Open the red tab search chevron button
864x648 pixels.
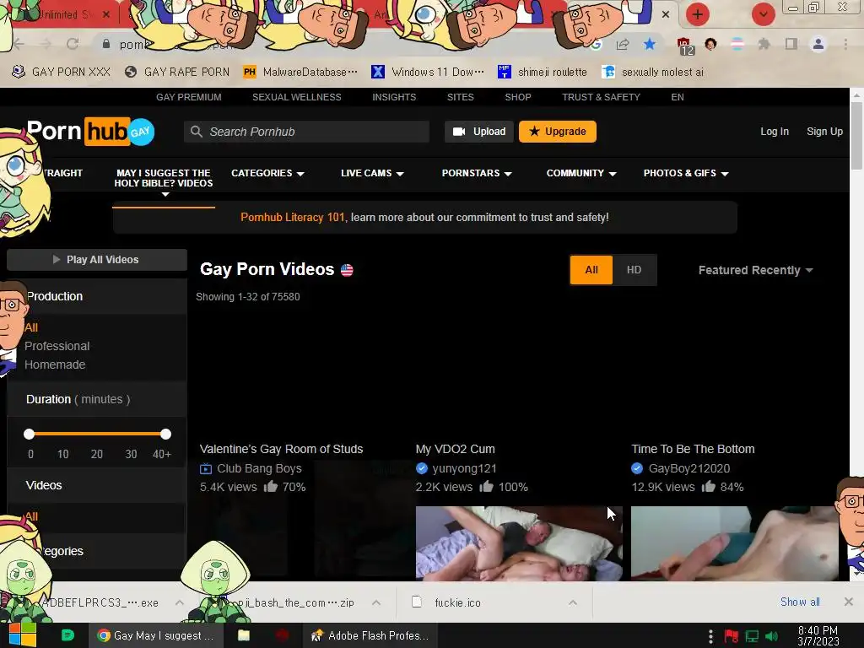click(x=763, y=14)
